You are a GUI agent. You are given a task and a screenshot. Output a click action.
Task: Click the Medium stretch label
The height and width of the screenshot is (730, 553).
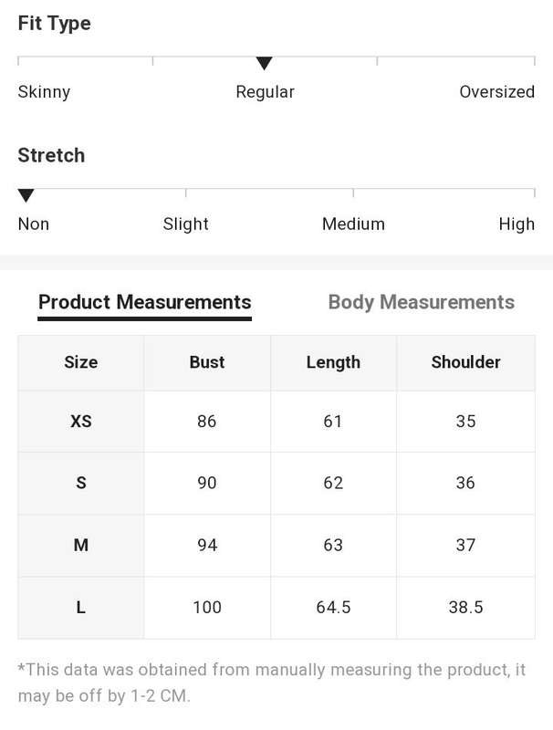click(x=353, y=224)
